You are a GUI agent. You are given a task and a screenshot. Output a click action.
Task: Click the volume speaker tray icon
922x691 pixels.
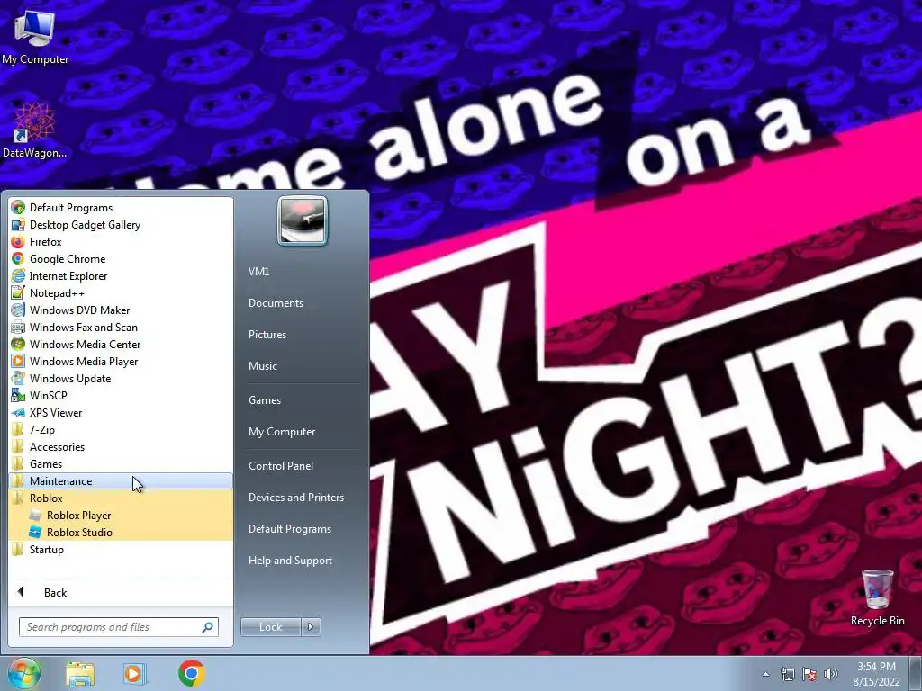(831, 674)
